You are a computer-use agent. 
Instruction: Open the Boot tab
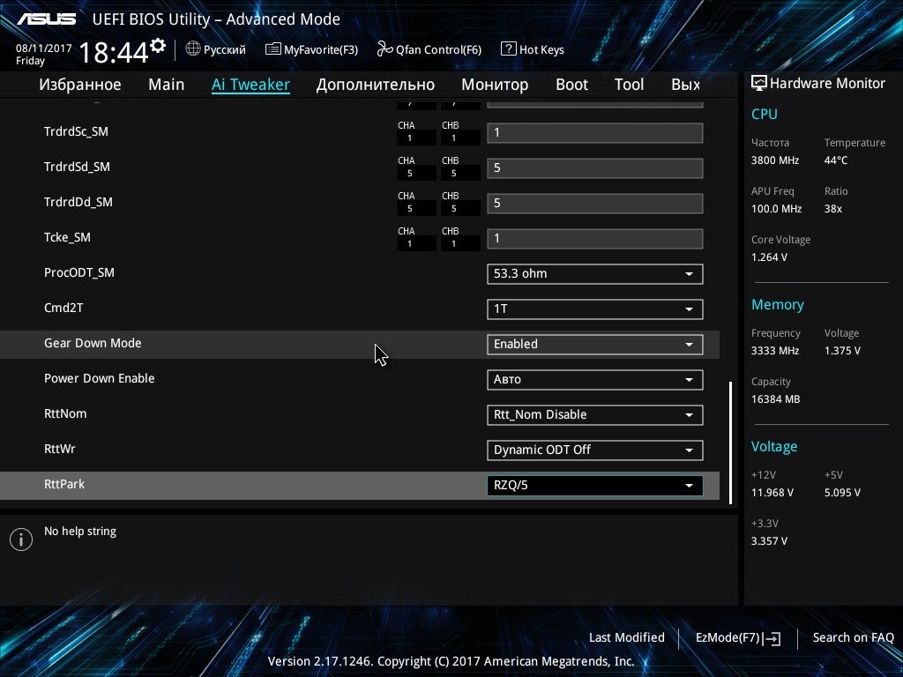click(571, 84)
